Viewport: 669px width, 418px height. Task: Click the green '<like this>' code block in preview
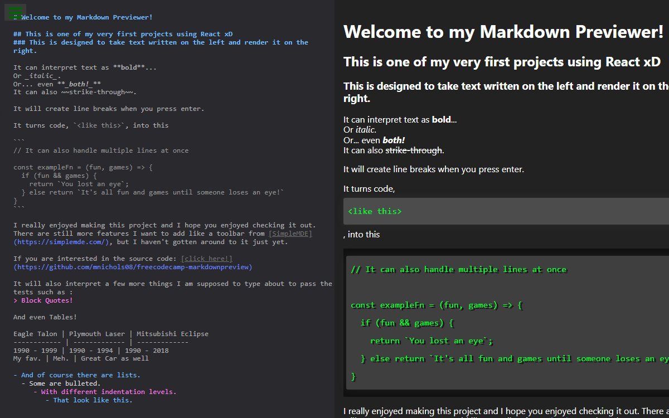click(x=506, y=211)
